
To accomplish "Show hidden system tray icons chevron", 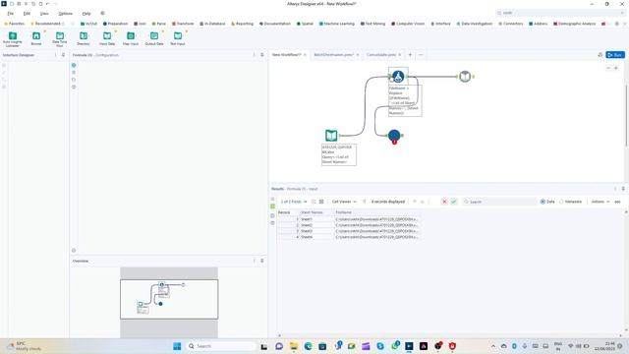I will pos(493,346).
